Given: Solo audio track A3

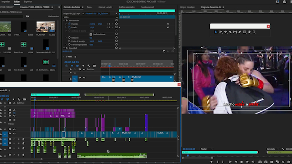Looking at the screenshot, I should (19, 143).
